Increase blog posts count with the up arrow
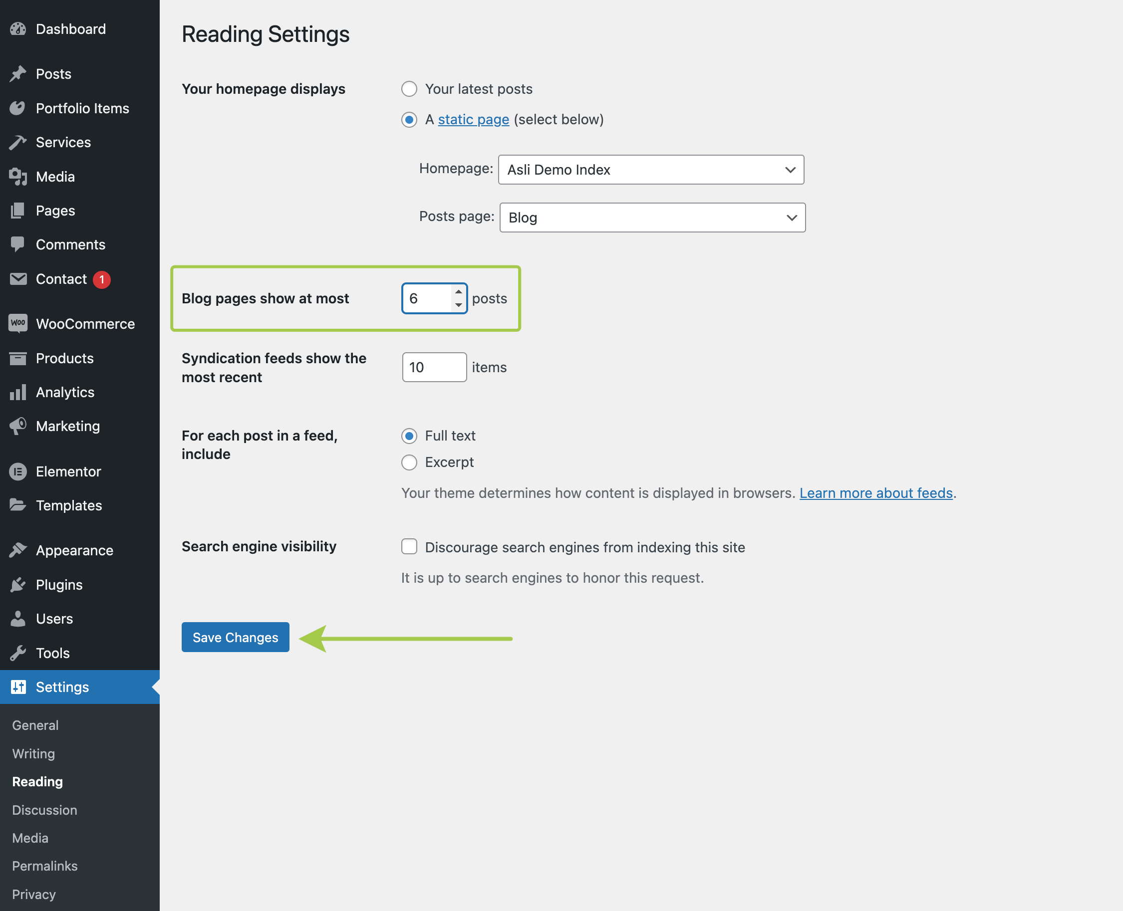The height and width of the screenshot is (911, 1123). click(458, 292)
